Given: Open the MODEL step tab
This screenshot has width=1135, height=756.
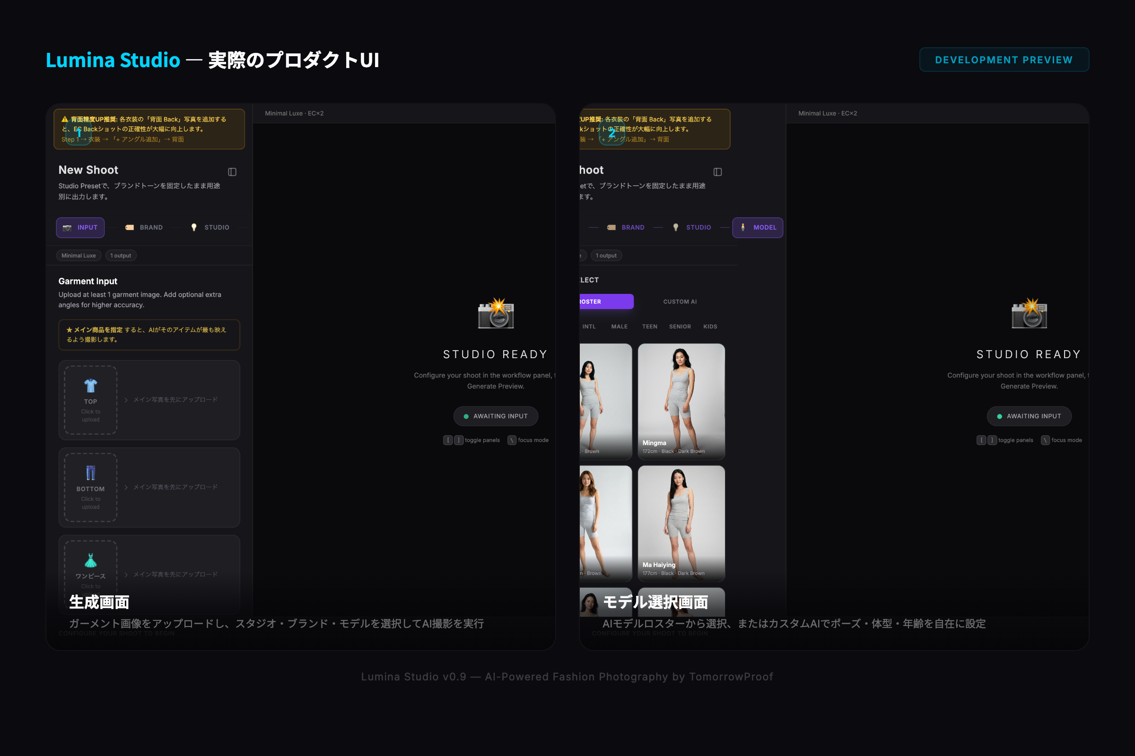Looking at the screenshot, I should pos(758,228).
